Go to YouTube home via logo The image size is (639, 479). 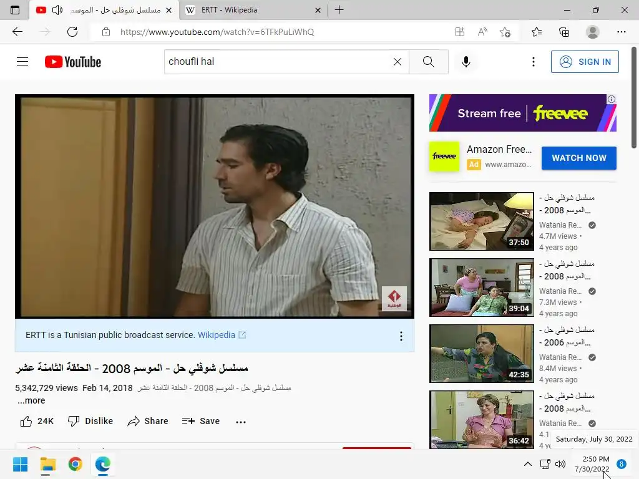click(73, 62)
